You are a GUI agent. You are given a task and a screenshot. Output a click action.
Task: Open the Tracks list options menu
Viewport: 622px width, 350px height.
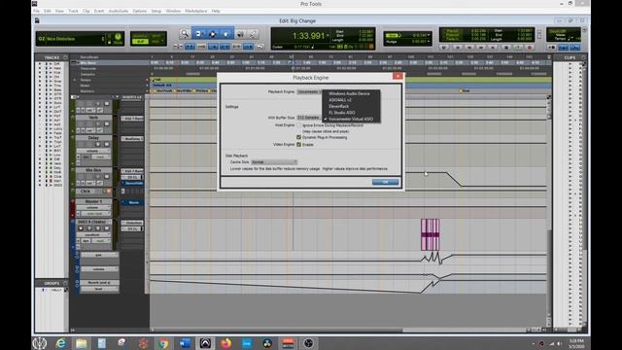(65, 57)
